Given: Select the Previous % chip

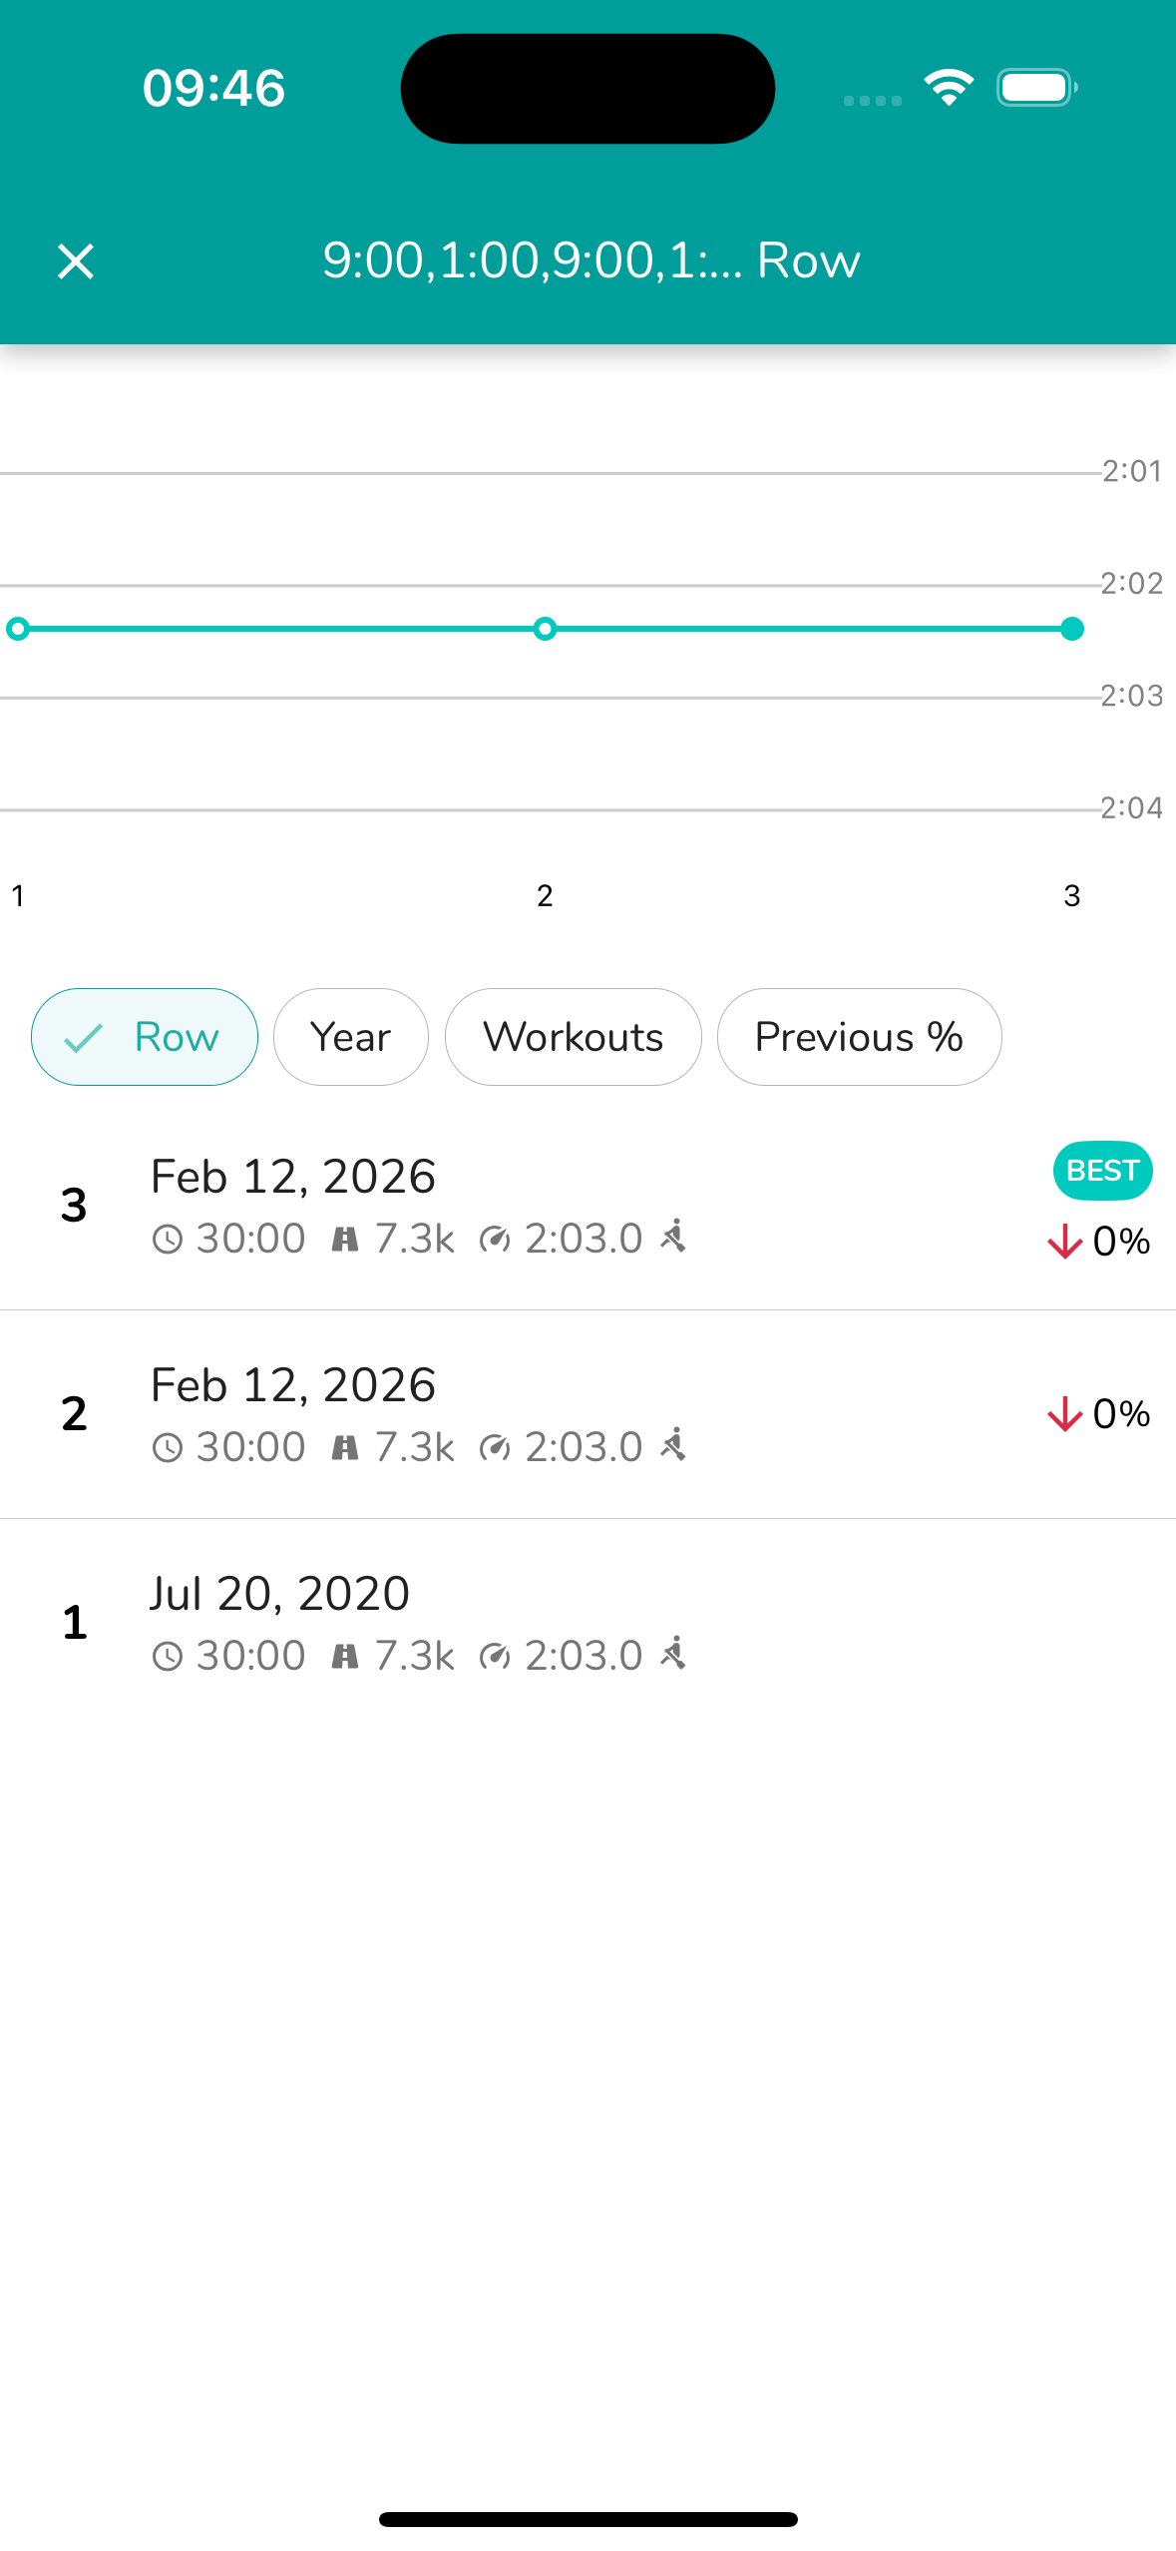Looking at the screenshot, I should 859,1037.
